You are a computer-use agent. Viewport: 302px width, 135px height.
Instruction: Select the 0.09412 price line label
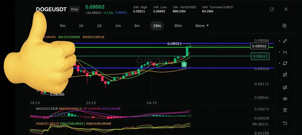coord(260,56)
